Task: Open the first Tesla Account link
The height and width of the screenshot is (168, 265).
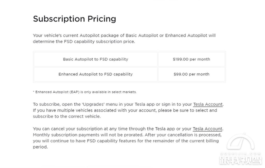Action: 208,104
